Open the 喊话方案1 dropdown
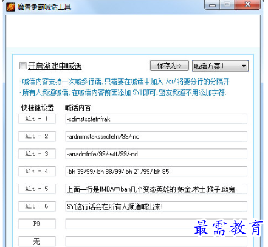The image size is (268, 247). [x=220, y=66]
